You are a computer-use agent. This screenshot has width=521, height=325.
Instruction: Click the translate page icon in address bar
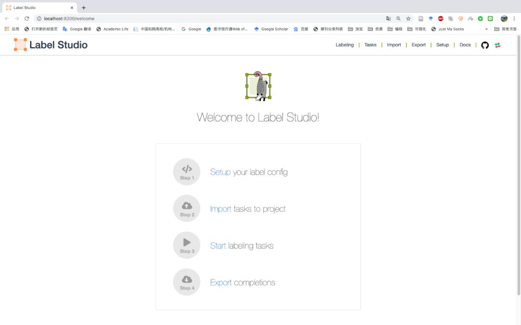click(x=388, y=19)
